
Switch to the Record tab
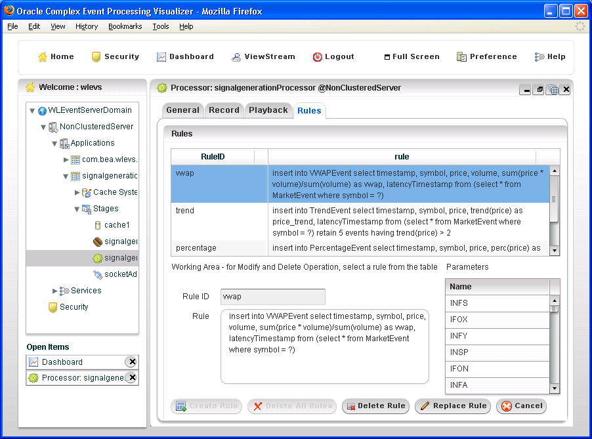224,110
